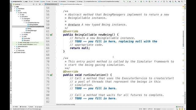Click the BeingCallable class icon in the tree
Viewport: 196px width, 110px height.
(x=28, y=24)
